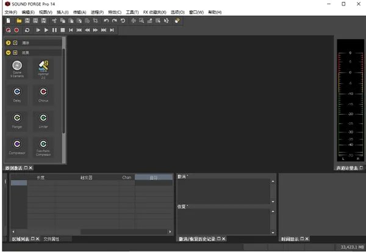Viewport: 366px width, 252px height.
Task: Select the Limiter effect
Action: pos(43,121)
